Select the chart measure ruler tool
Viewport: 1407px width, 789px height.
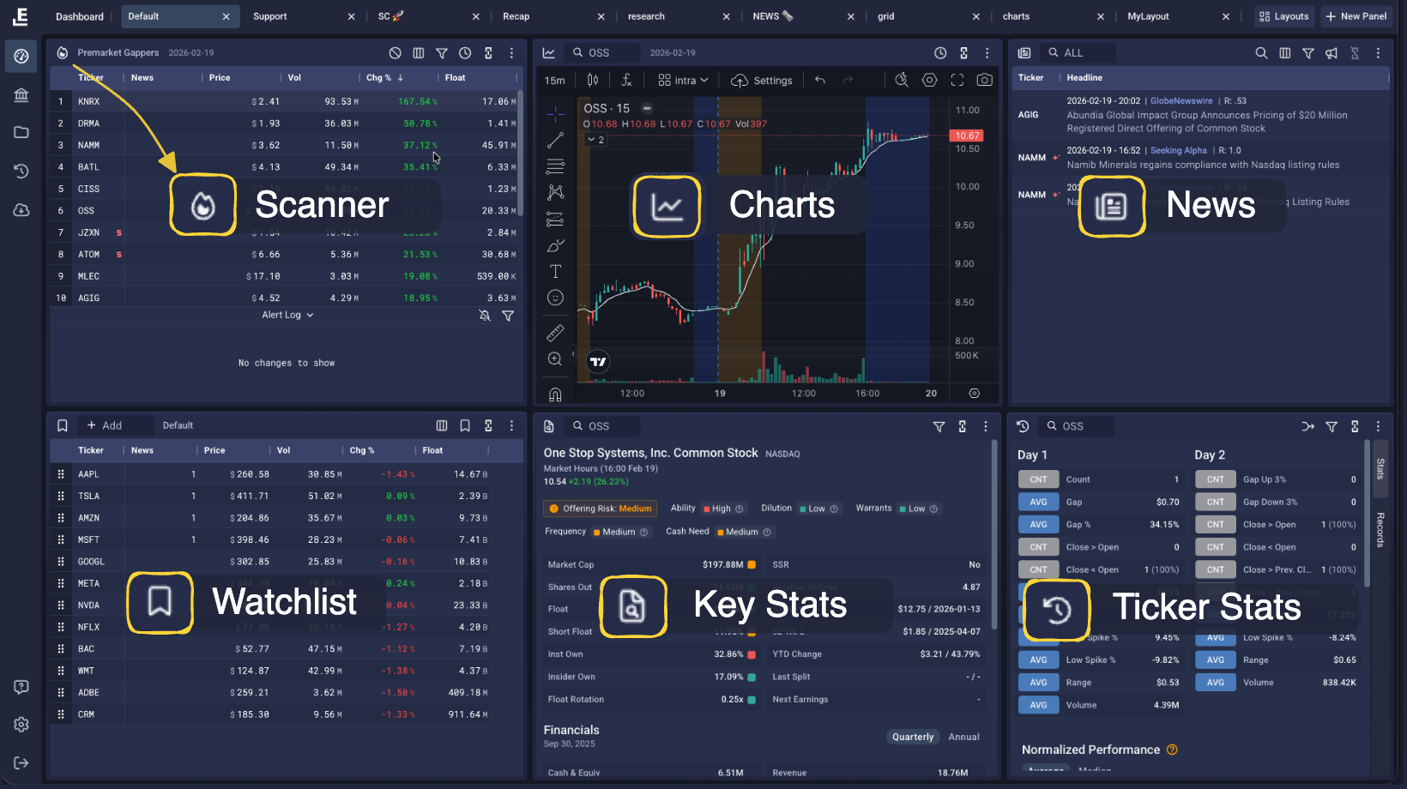[555, 332]
